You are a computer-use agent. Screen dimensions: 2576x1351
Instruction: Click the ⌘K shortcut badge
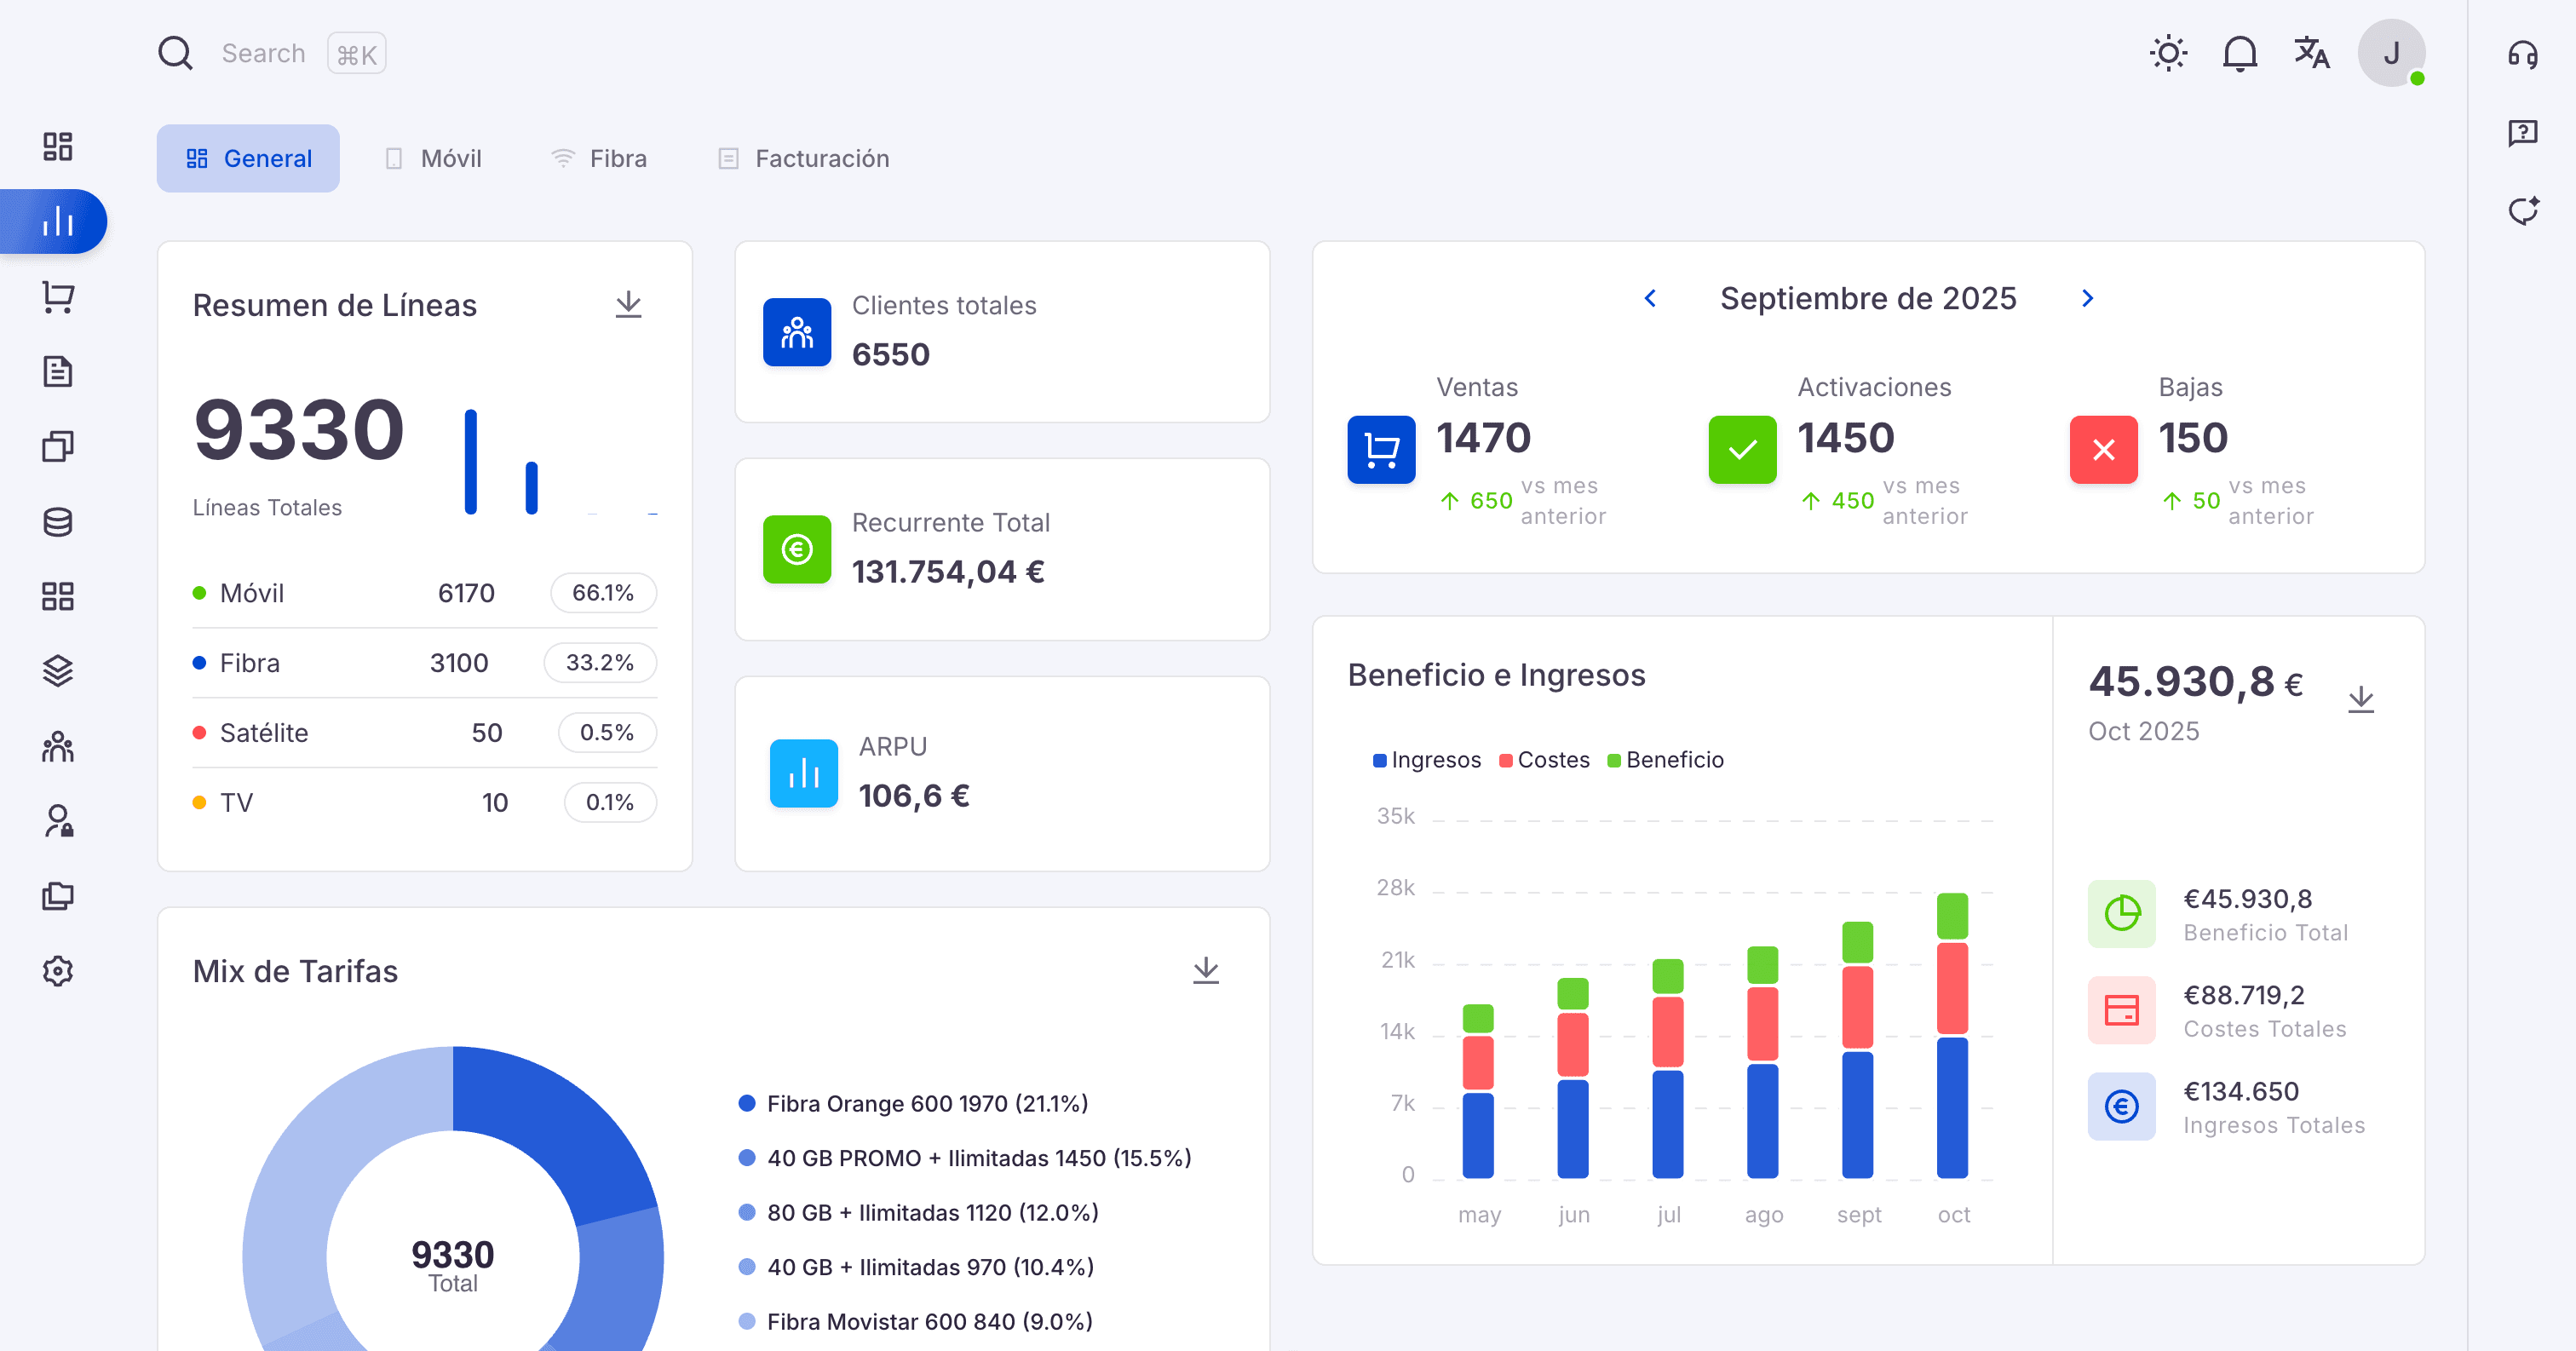[x=357, y=54]
